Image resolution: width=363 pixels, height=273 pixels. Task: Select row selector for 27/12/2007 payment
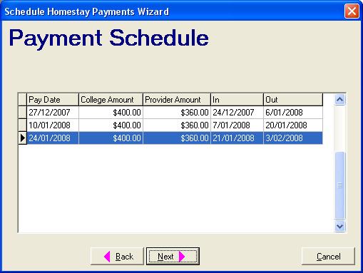(22, 112)
